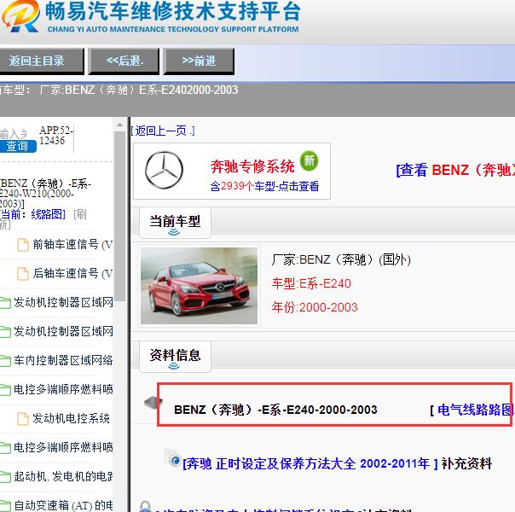Click the Mercedes-Benz star logo
Viewport: 515px width, 512px height.
[x=164, y=170]
